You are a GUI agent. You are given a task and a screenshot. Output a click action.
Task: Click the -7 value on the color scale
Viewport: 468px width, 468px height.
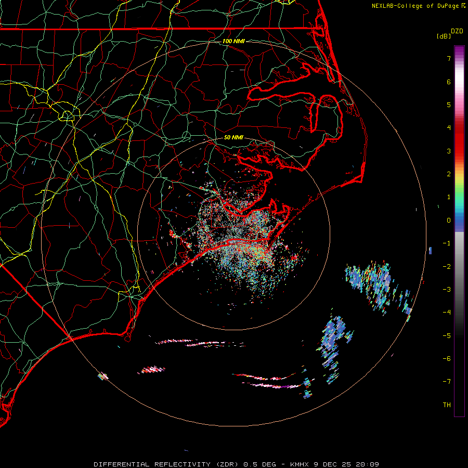447,382
